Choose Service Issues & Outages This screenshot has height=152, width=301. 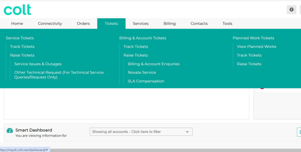38,64
